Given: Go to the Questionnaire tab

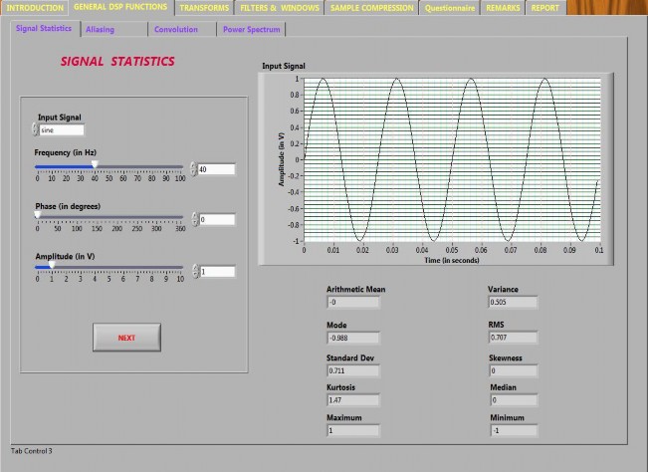Looking at the screenshot, I should click(450, 8).
